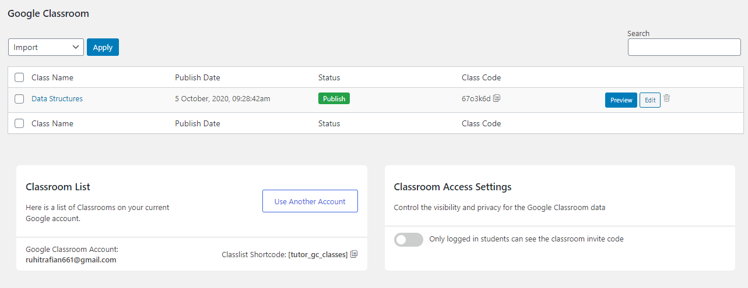Enable the only-logged-in-students invite code toggle
The height and width of the screenshot is (288, 748).
(x=408, y=239)
